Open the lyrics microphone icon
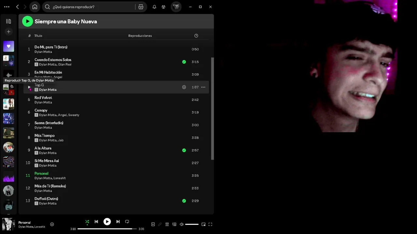Screen dimensions: 417x234 160,224
